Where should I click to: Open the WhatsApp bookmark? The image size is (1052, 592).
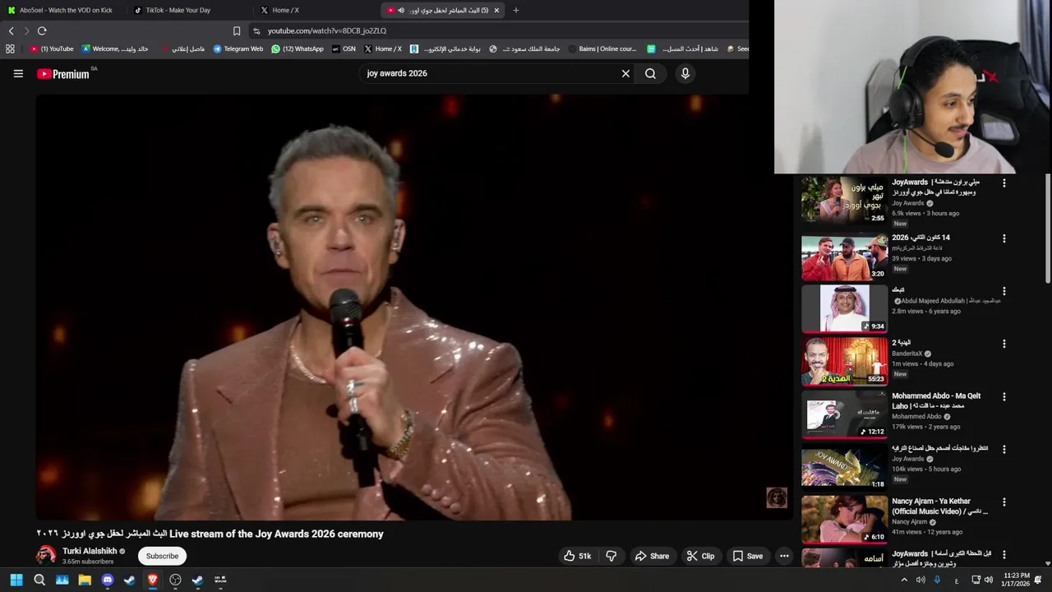(298, 49)
